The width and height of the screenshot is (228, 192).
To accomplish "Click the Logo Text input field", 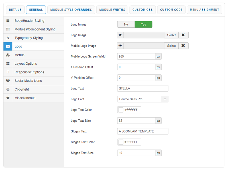I will point(142,88).
